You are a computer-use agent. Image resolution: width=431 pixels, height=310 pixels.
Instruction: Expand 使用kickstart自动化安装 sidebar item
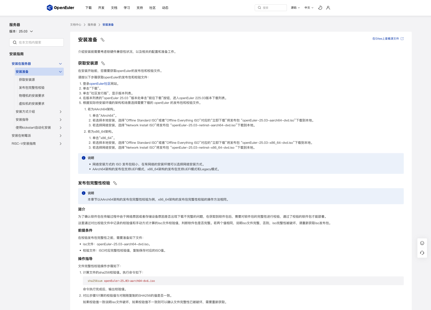pyautogui.click(x=61, y=128)
